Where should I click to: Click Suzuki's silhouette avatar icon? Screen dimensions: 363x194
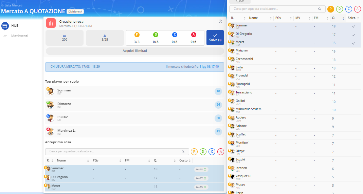click(x=232, y=160)
